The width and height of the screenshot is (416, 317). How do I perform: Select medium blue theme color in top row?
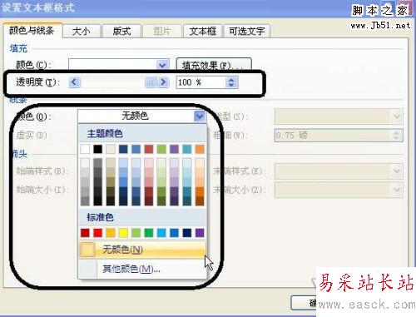point(136,149)
